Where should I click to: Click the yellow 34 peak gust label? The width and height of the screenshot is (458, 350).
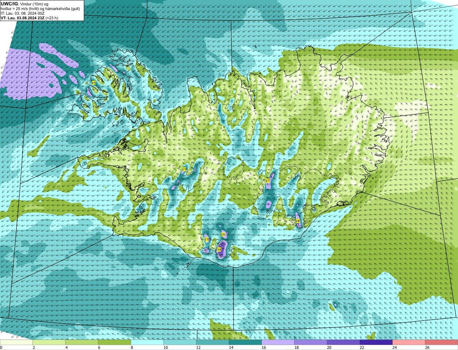pos(219,249)
